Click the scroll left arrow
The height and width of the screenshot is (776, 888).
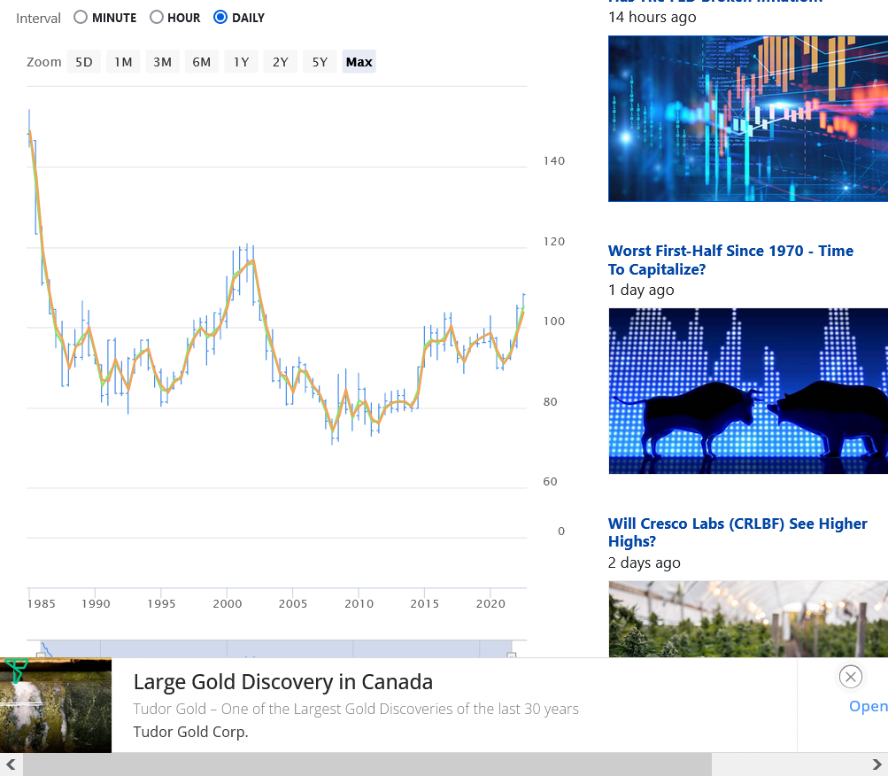point(11,764)
